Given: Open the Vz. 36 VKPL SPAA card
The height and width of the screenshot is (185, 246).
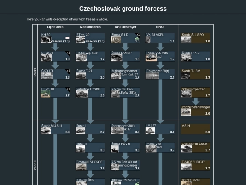Looking at the screenshot, I should [160, 38].
